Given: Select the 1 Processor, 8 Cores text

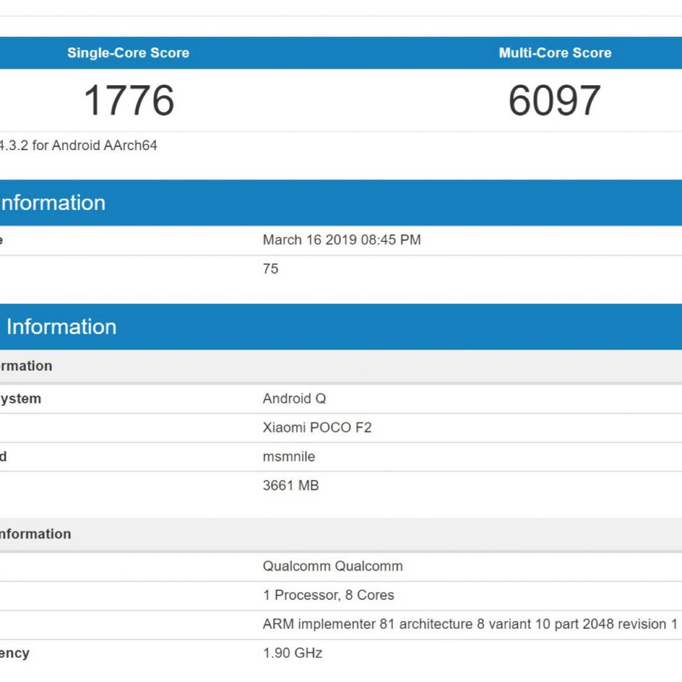Looking at the screenshot, I should tap(328, 596).
